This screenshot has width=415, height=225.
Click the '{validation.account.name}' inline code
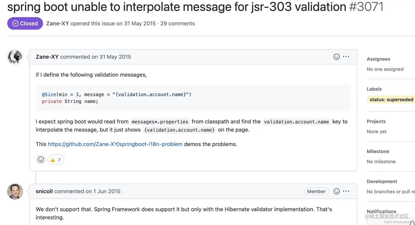click(x=180, y=130)
